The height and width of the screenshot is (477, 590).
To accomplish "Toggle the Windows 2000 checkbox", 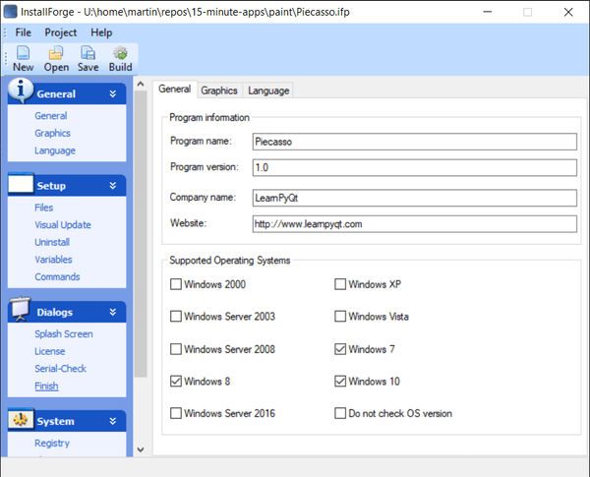I will [x=176, y=284].
